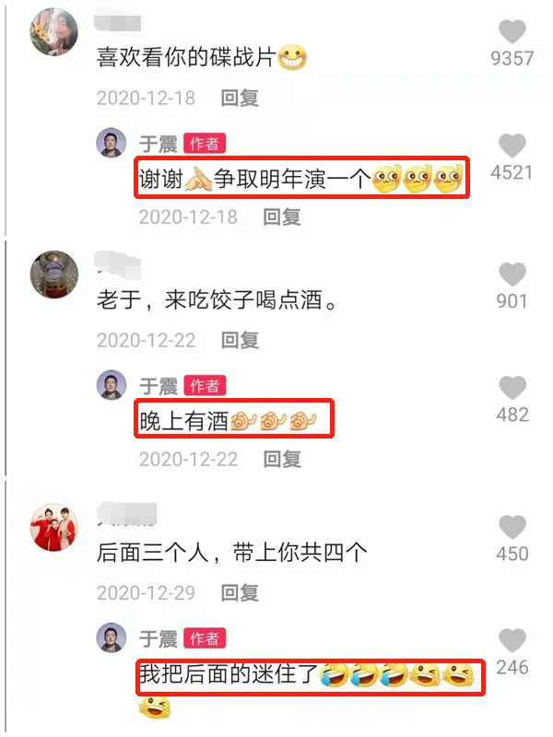Open username 于震 above '我把后面的迷住了'
Image resolution: width=553 pixels, height=737 pixels.
(159, 638)
